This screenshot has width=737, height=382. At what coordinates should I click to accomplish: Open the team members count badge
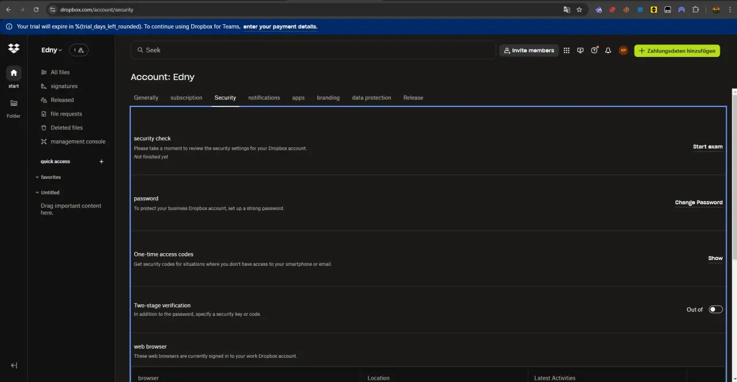79,50
